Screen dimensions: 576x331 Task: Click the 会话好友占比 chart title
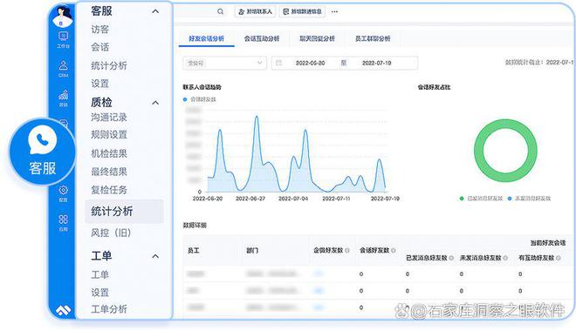tap(434, 87)
